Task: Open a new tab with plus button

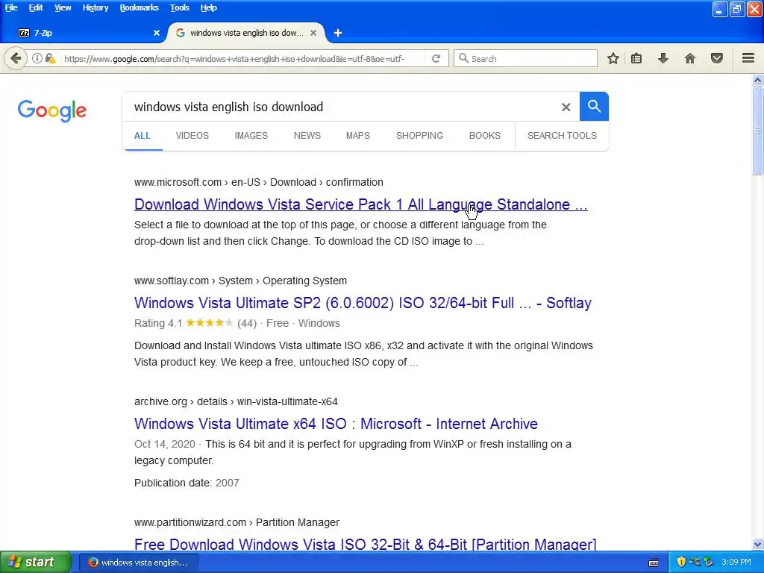Action: pos(338,33)
